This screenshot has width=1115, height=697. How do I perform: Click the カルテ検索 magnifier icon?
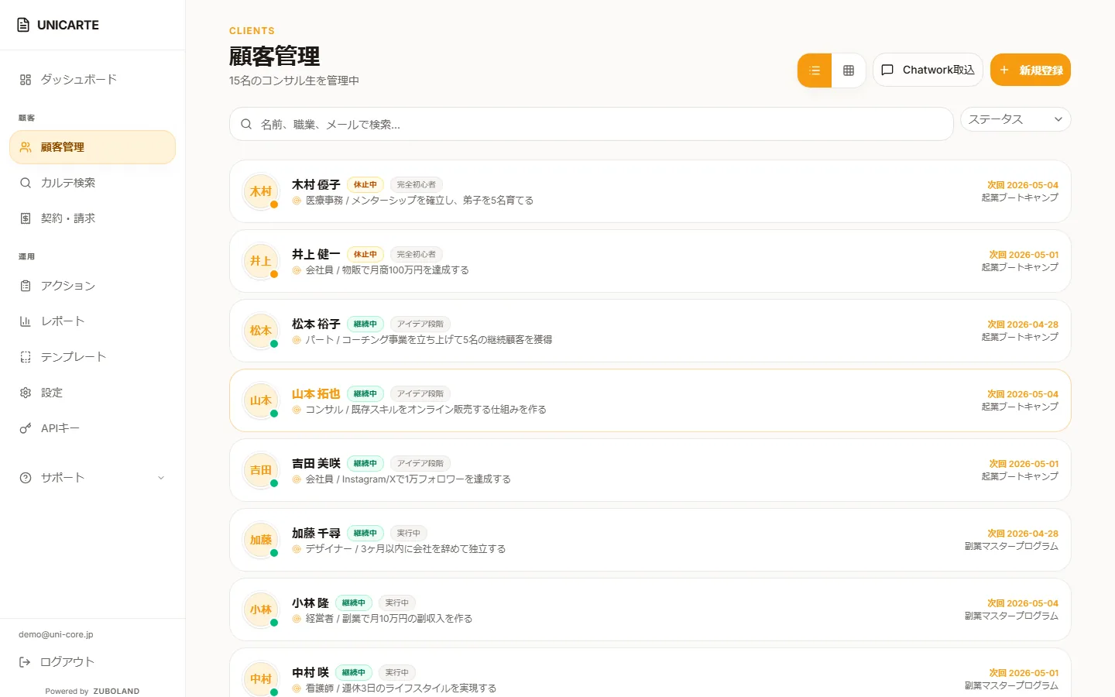pyautogui.click(x=26, y=183)
